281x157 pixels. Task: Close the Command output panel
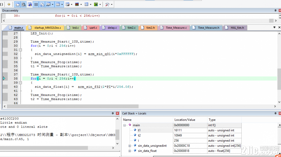tap(117, 113)
